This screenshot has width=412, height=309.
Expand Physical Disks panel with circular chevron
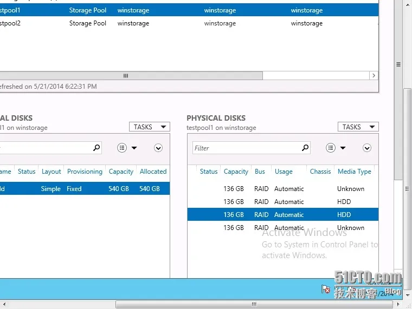click(x=367, y=148)
